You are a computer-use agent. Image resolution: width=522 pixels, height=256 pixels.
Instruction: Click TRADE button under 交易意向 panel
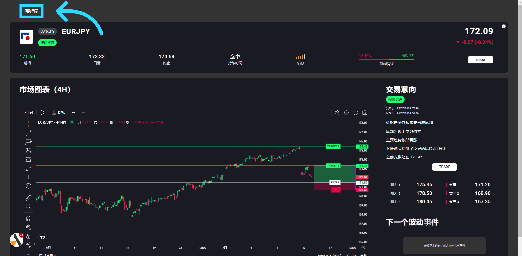[x=444, y=167]
